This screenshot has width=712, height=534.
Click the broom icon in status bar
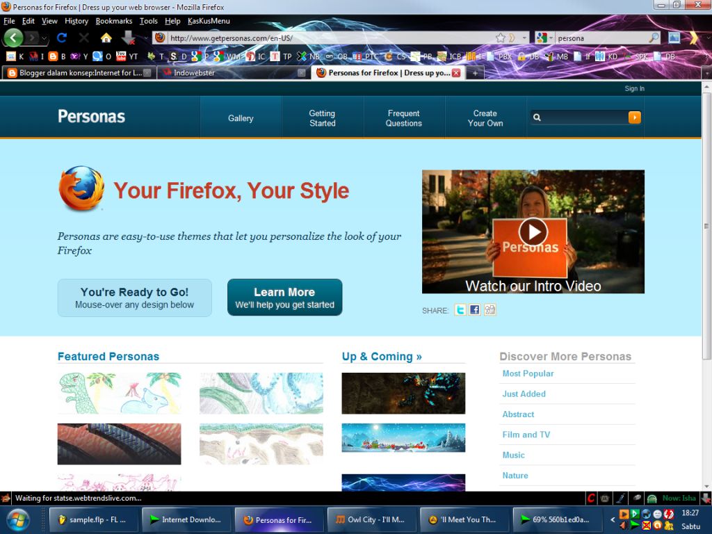point(621,498)
